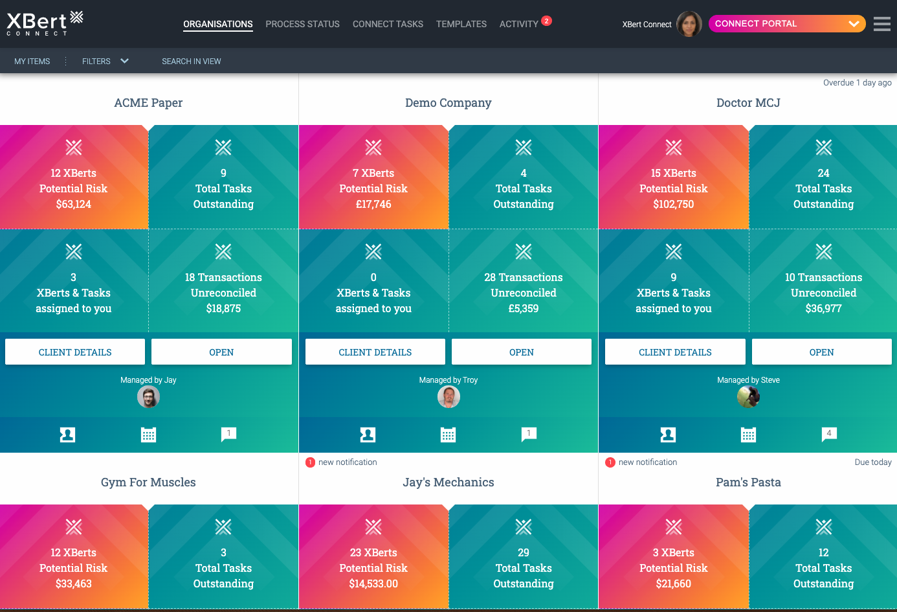Click the XBert icon on Doctor MCJ 15 XBerts tile
The height and width of the screenshot is (612, 897).
coord(674,148)
